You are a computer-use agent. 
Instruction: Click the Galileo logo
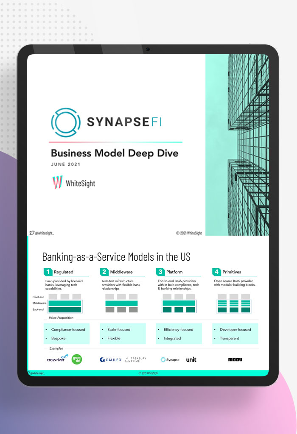pyautogui.click(x=110, y=360)
